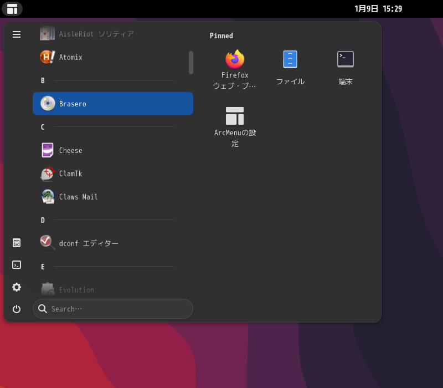Screen dimensions: 443x388
Task: Open pinned ArcMenuの設定 shortcut
Action: [x=234, y=127]
